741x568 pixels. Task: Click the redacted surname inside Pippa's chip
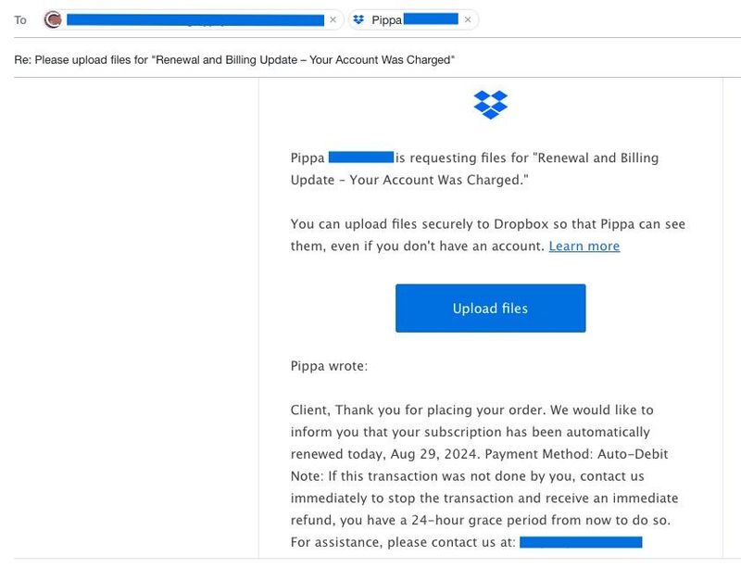[x=431, y=19]
